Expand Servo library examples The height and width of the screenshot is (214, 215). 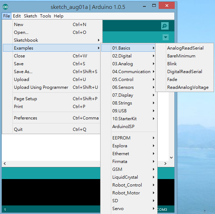pyautogui.click(x=129, y=208)
